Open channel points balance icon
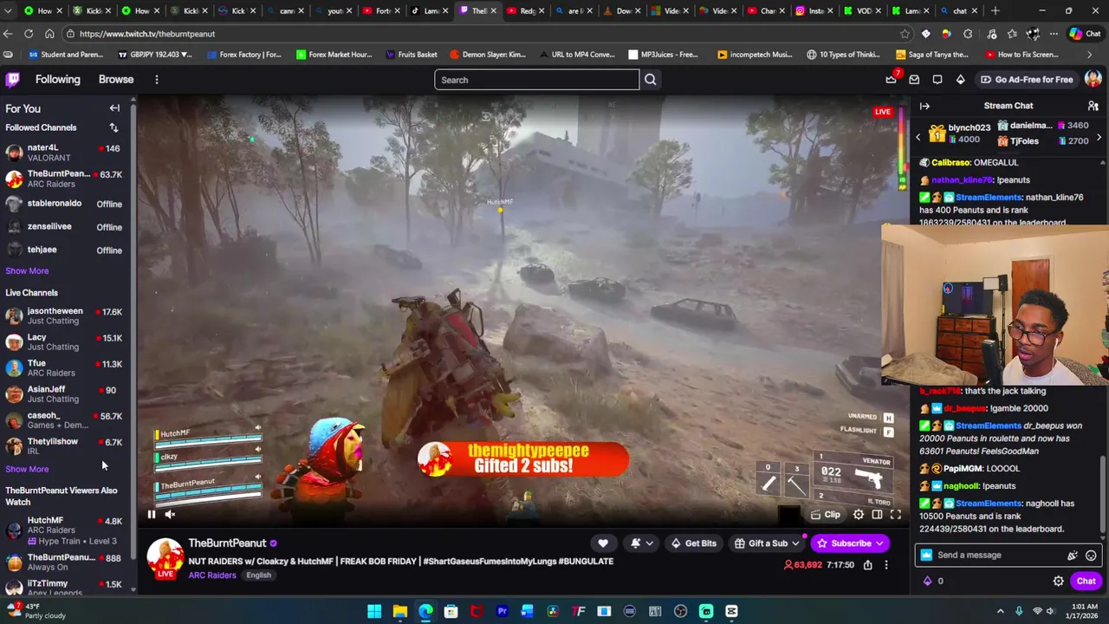The width and height of the screenshot is (1109, 624). [928, 582]
